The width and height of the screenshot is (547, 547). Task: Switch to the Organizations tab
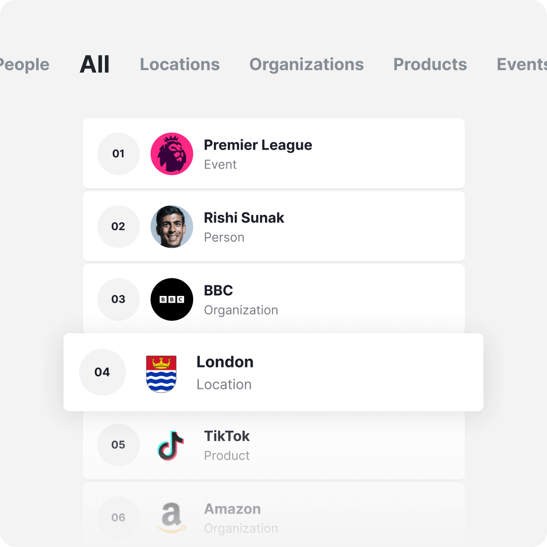pyautogui.click(x=306, y=65)
